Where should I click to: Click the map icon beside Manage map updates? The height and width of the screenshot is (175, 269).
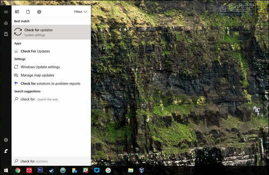point(16,75)
